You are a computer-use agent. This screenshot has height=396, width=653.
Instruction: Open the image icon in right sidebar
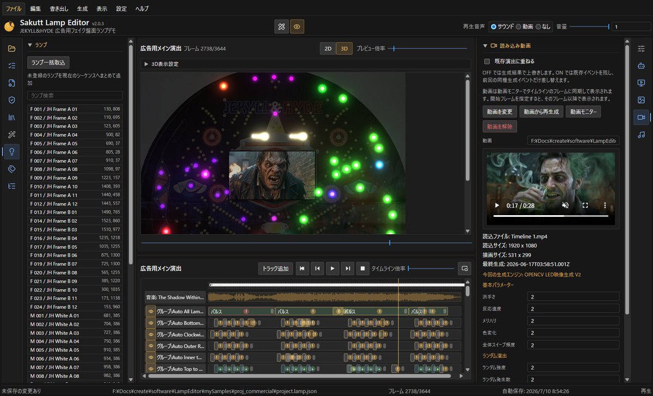point(641,100)
